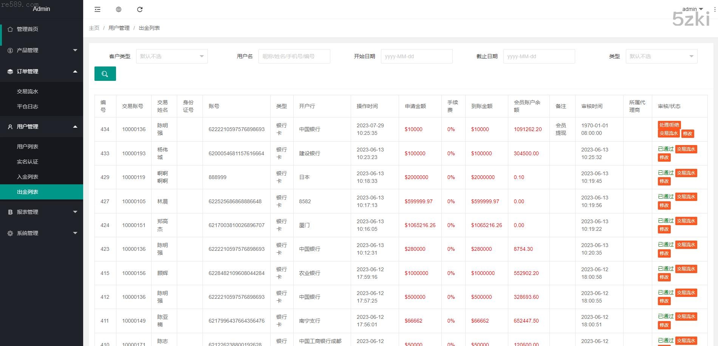Click the globe icon in top bar
718x346 pixels.
pos(119,9)
